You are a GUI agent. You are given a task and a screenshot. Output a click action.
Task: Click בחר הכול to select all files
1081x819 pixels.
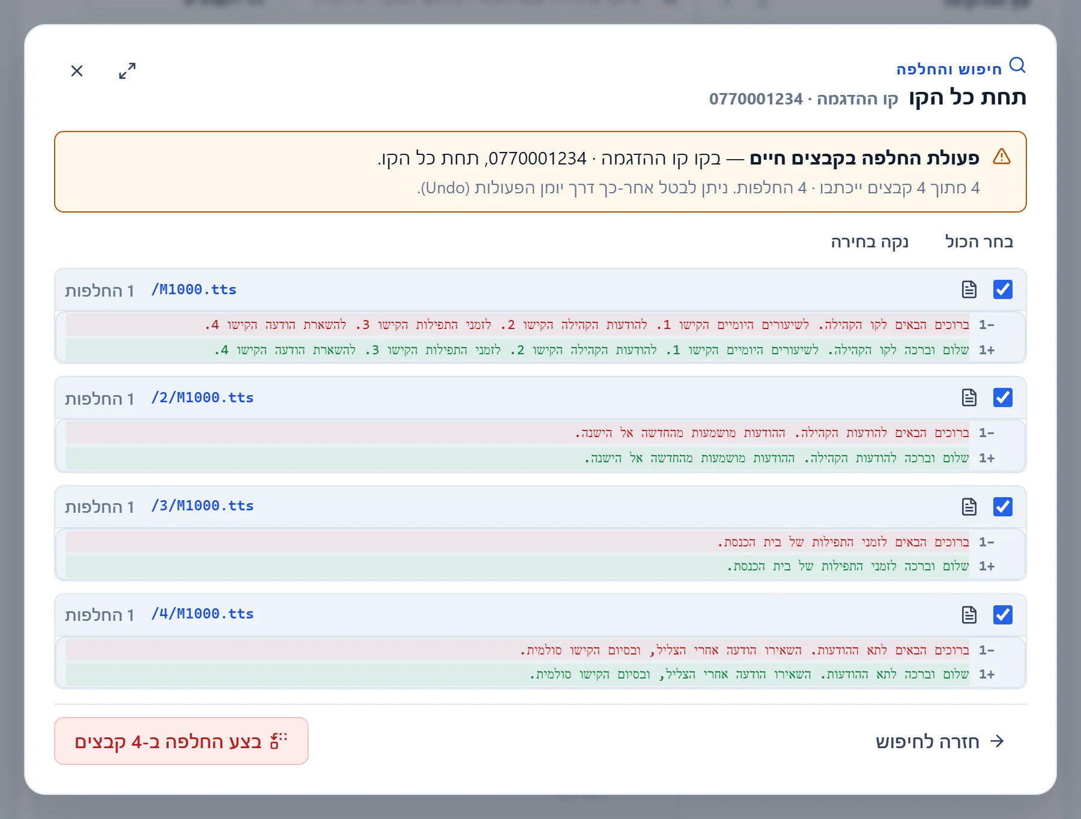pos(979,241)
